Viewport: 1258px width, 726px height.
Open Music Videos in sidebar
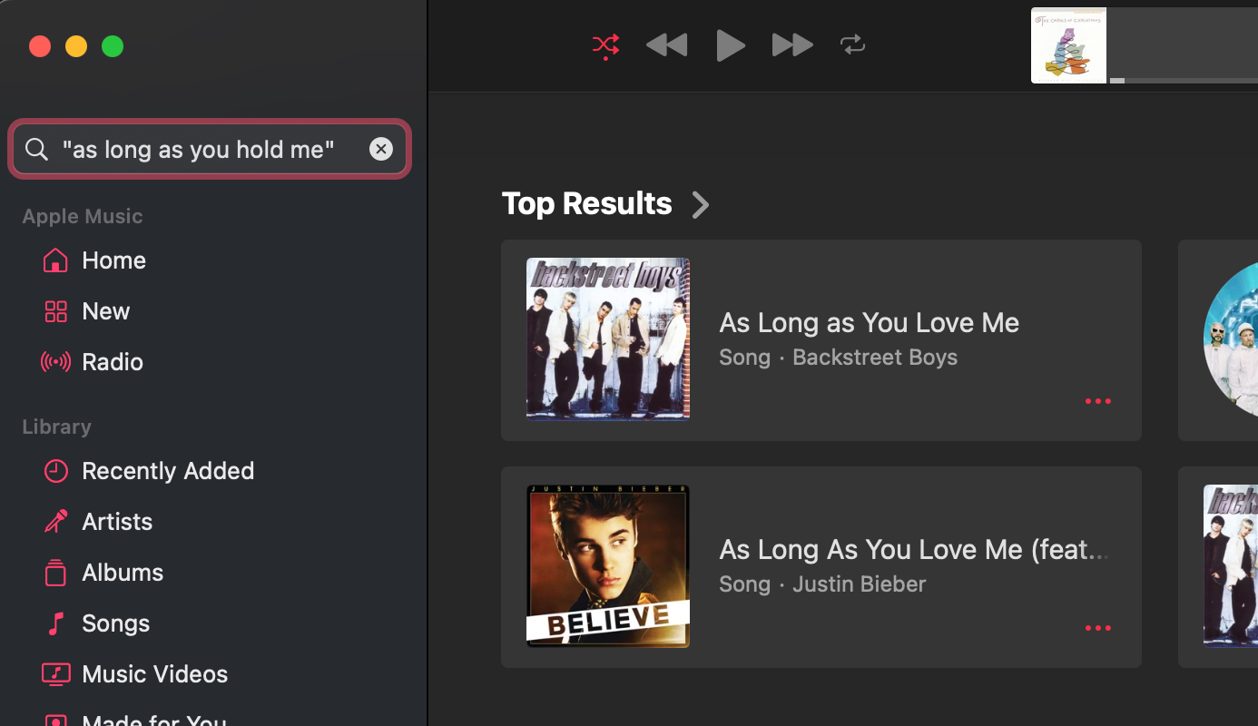click(x=154, y=674)
